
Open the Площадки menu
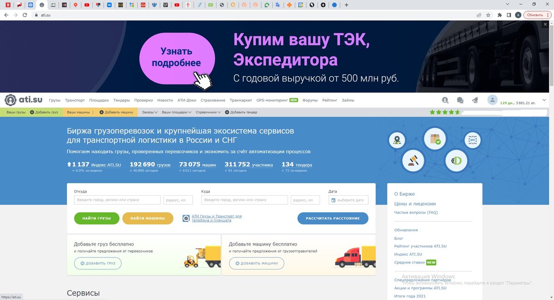[x=99, y=100]
